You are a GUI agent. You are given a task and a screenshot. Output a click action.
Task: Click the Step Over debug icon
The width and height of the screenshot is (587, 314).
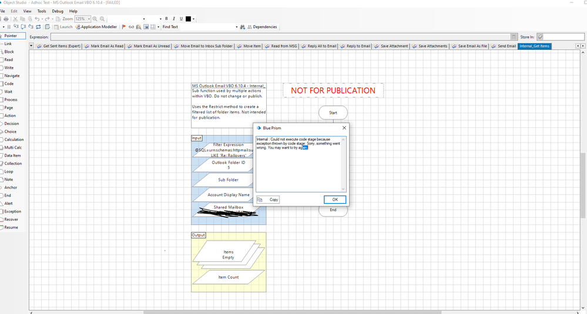(x=24, y=27)
